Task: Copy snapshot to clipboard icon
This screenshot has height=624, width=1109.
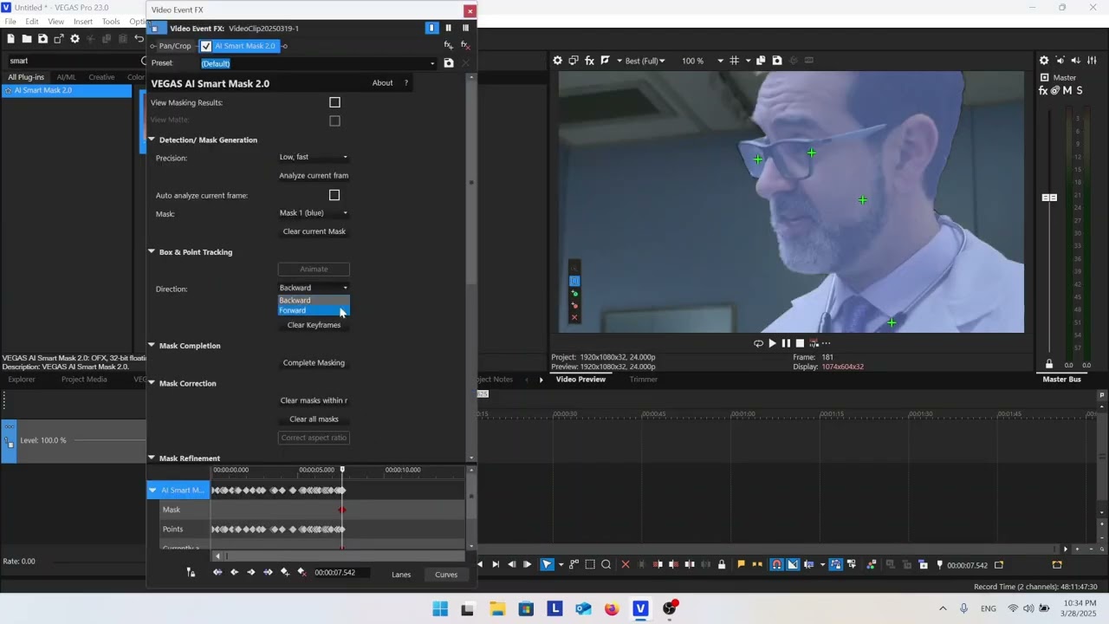Action: click(761, 61)
